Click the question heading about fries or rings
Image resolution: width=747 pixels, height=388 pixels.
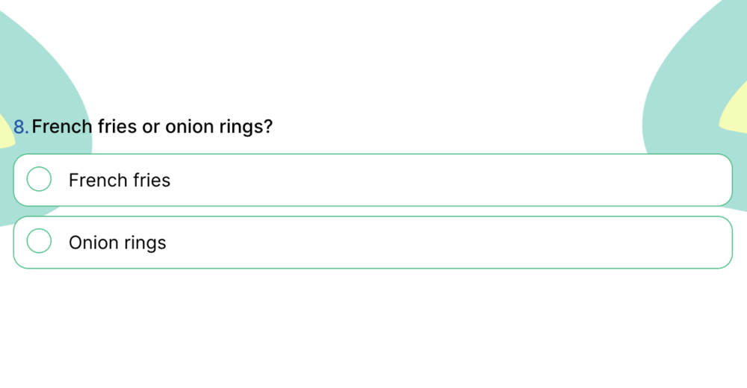[152, 127]
